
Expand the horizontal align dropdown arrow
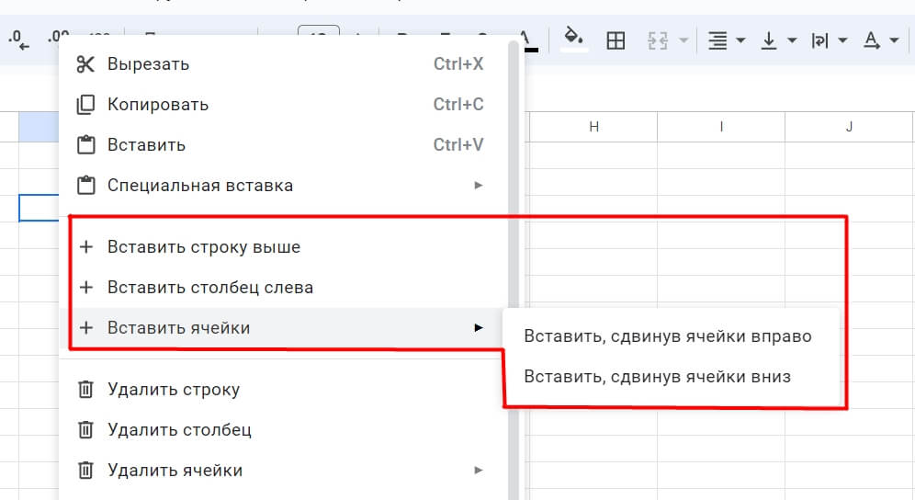point(740,40)
